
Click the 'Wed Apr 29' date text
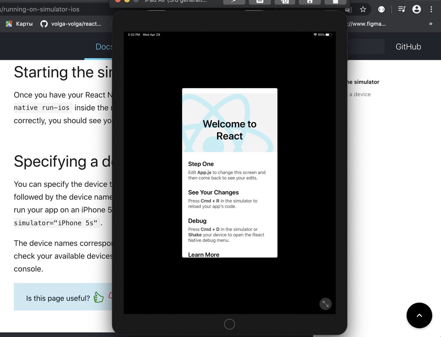(x=151, y=35)
